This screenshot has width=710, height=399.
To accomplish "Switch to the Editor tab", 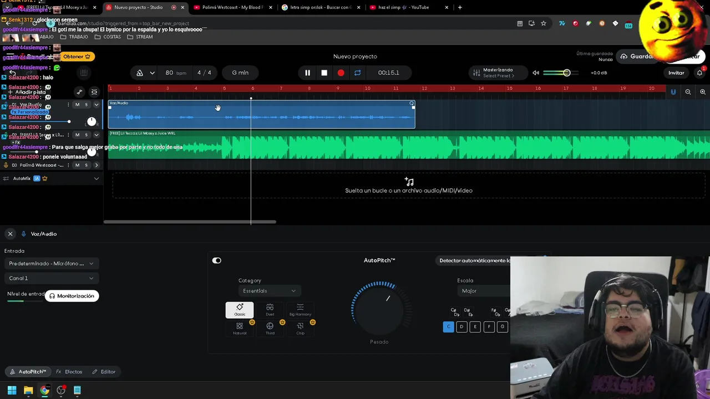I will point(104,372).
